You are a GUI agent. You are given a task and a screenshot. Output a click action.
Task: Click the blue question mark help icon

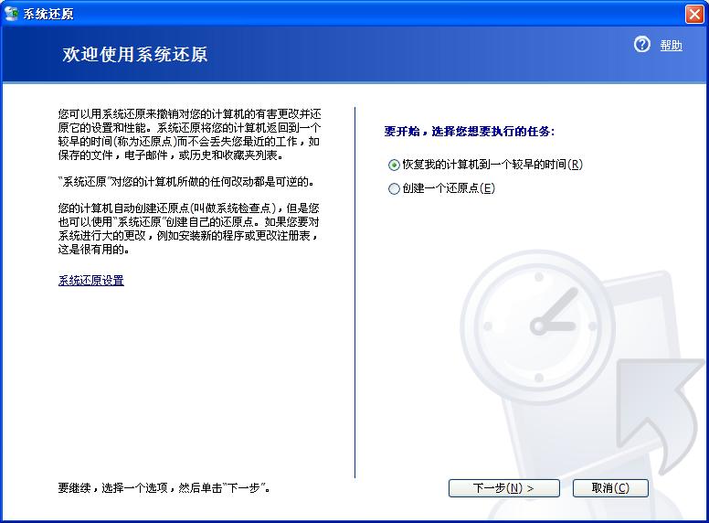pyautogui.click(x=642, y=45)
